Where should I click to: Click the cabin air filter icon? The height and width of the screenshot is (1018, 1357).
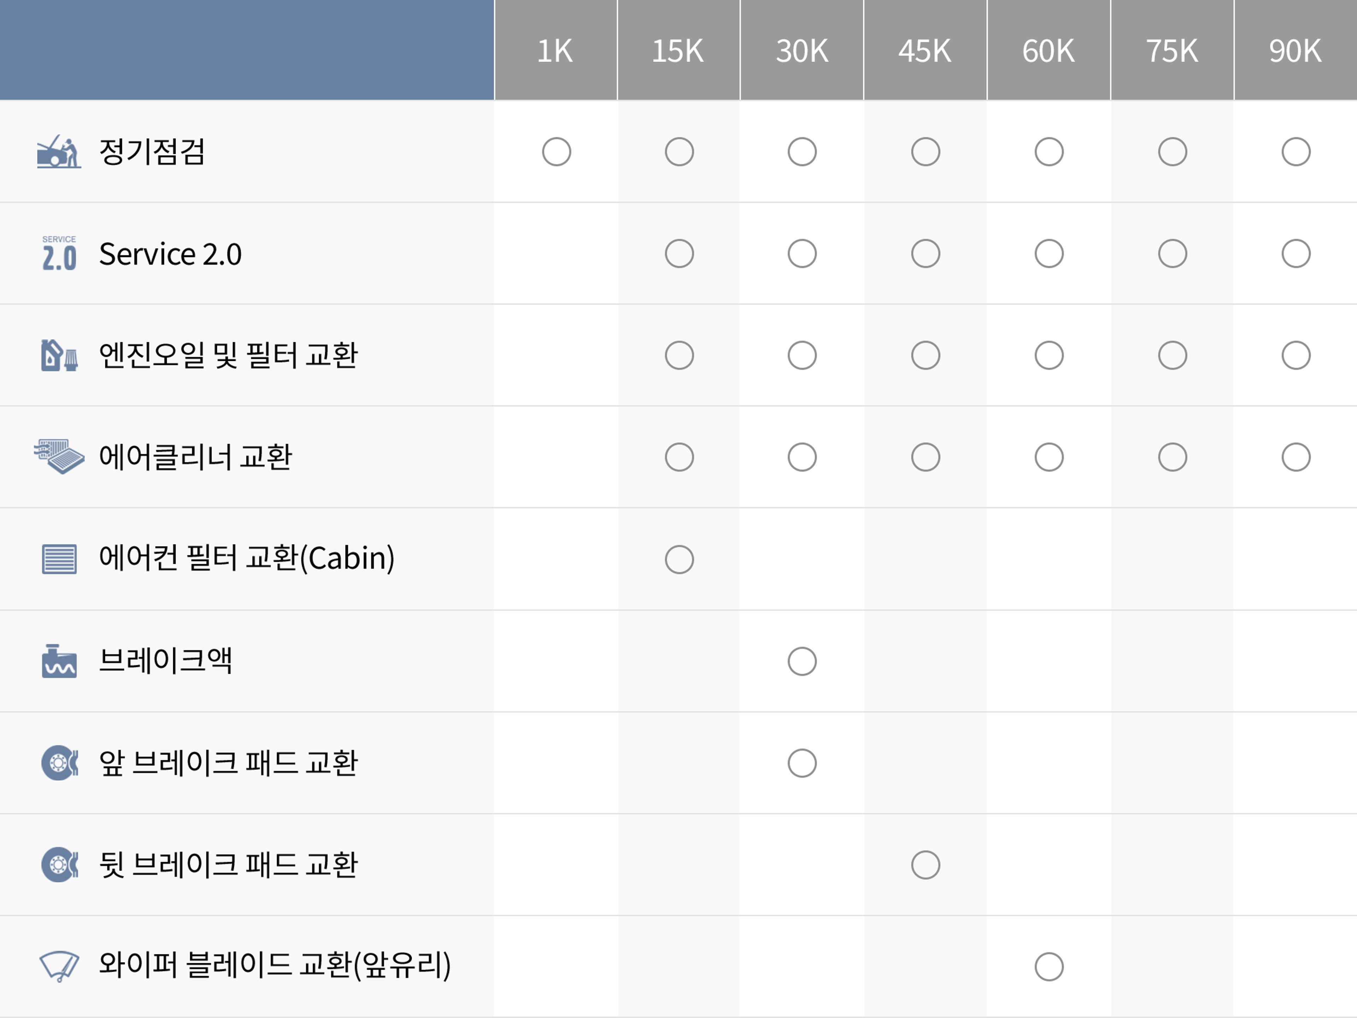(x=59, y=559)
